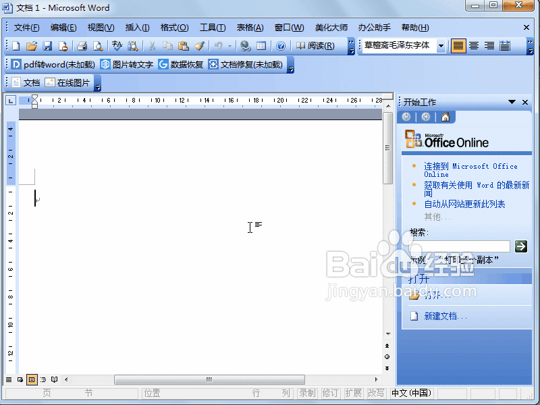Undo the last action
This screenshot has height=405, width=540.
(x=219, y=46)
